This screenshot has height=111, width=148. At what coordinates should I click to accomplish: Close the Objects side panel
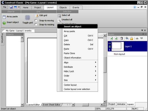pos(22,34)
